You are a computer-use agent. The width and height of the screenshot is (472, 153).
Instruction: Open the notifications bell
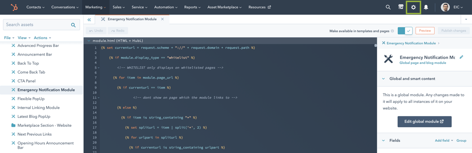pyautogui.click(x=426, y=7)
